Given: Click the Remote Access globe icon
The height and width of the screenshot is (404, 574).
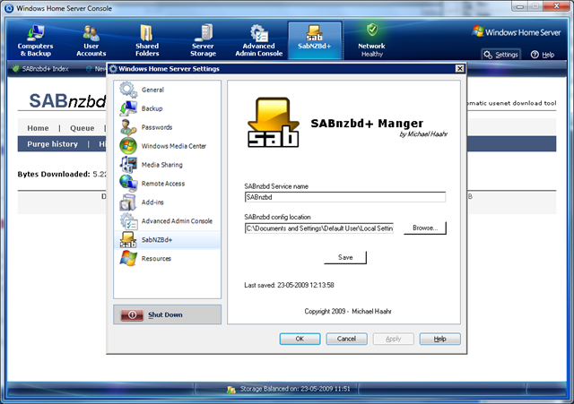Looking at the screenshot, I should pyautogui.click(x=128, y=183).
